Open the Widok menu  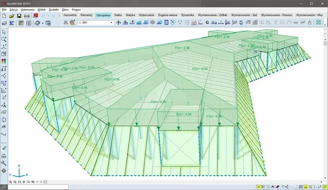click(42, 10)
